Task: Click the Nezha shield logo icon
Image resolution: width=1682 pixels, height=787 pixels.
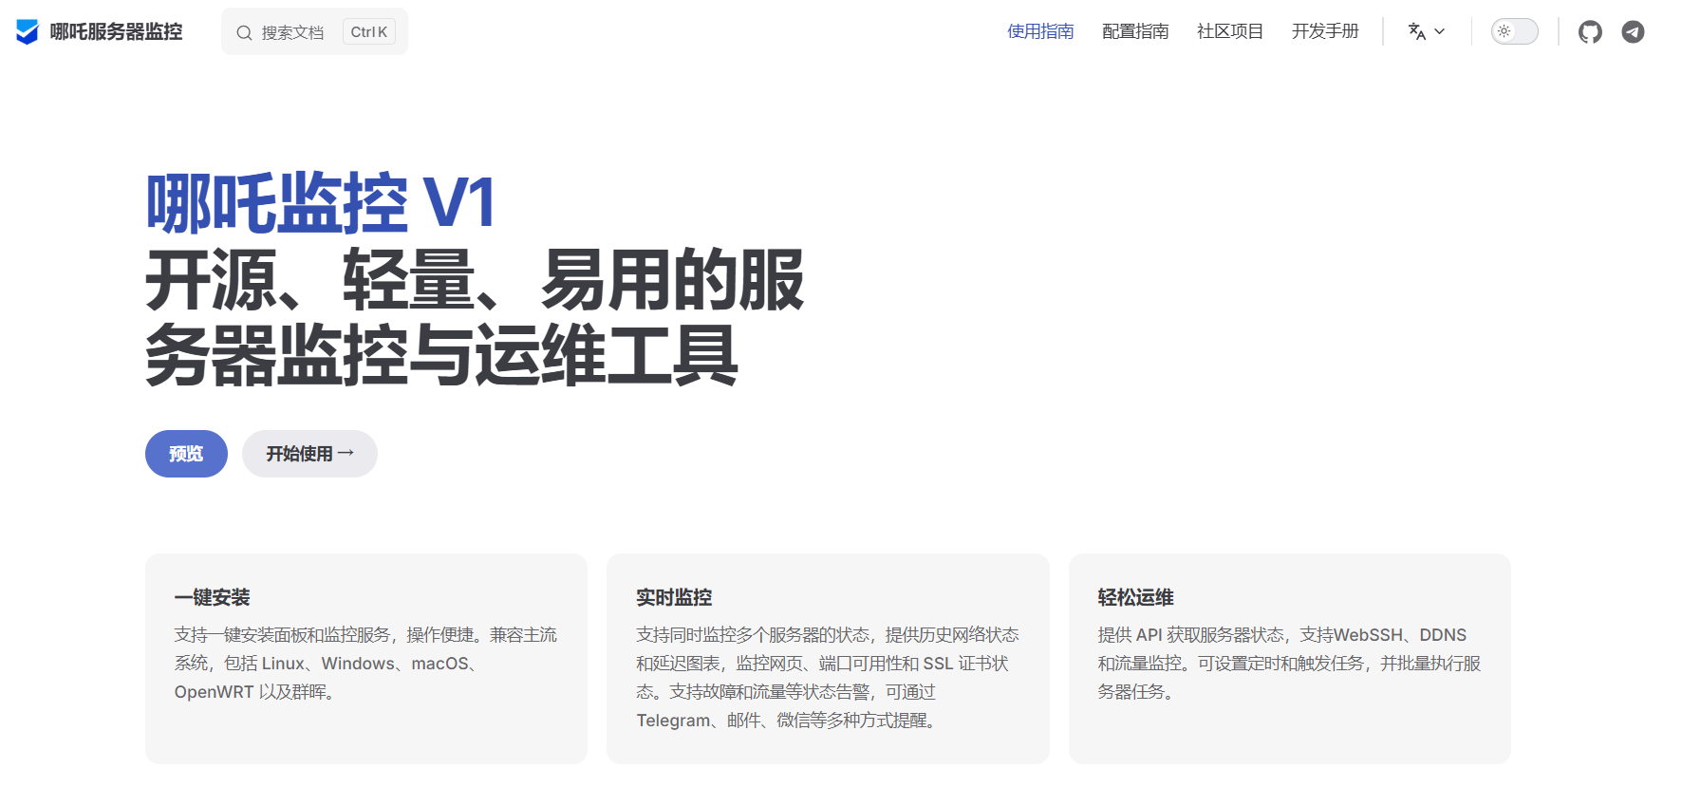Action: [28, 31]
